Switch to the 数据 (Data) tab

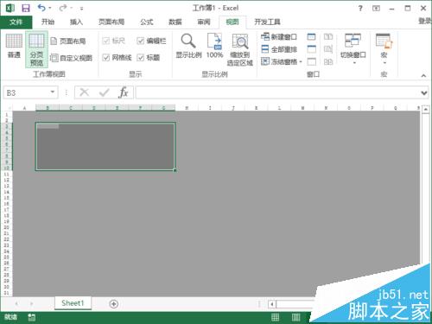click(x=175, y=22)
